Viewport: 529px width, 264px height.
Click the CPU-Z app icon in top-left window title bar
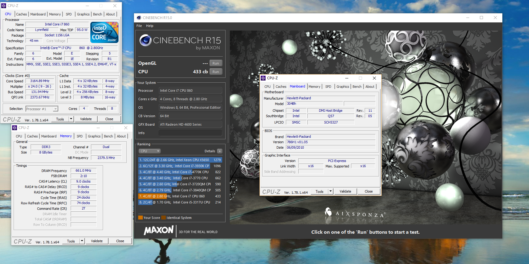(4, 6)
